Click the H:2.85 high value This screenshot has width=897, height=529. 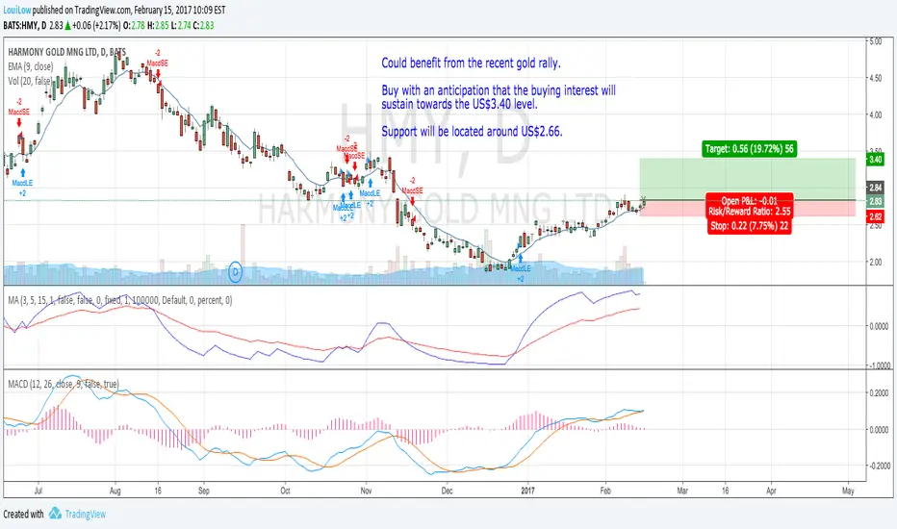point(158,25)
